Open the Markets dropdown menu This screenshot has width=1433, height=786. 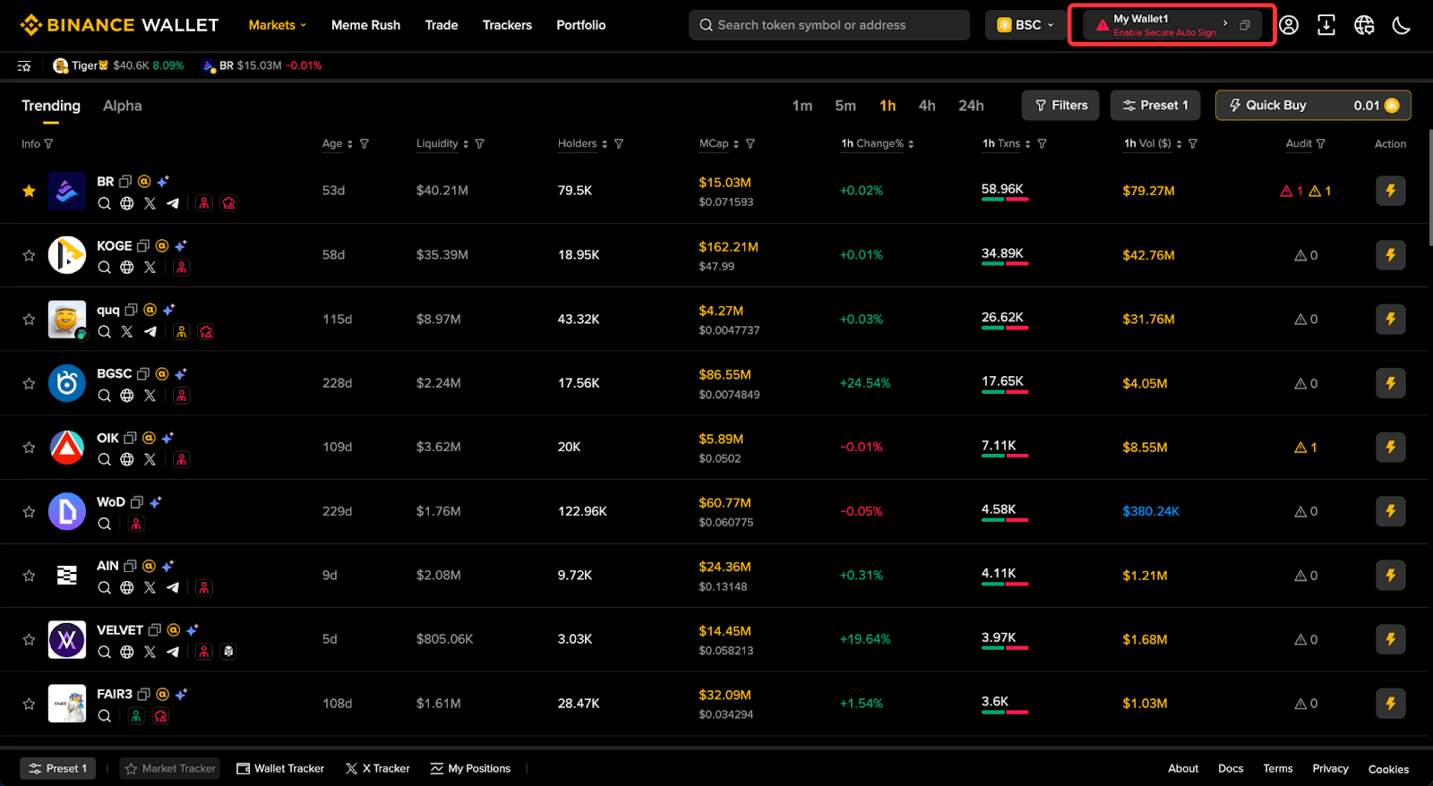tap(278, 25)
